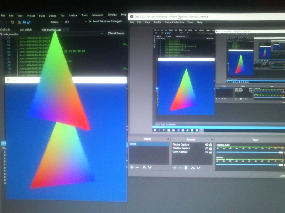This screenshot has height=213, width=285.
Task: Select the wda_monitor.cpp editor tab
Action: click(51, 29)
